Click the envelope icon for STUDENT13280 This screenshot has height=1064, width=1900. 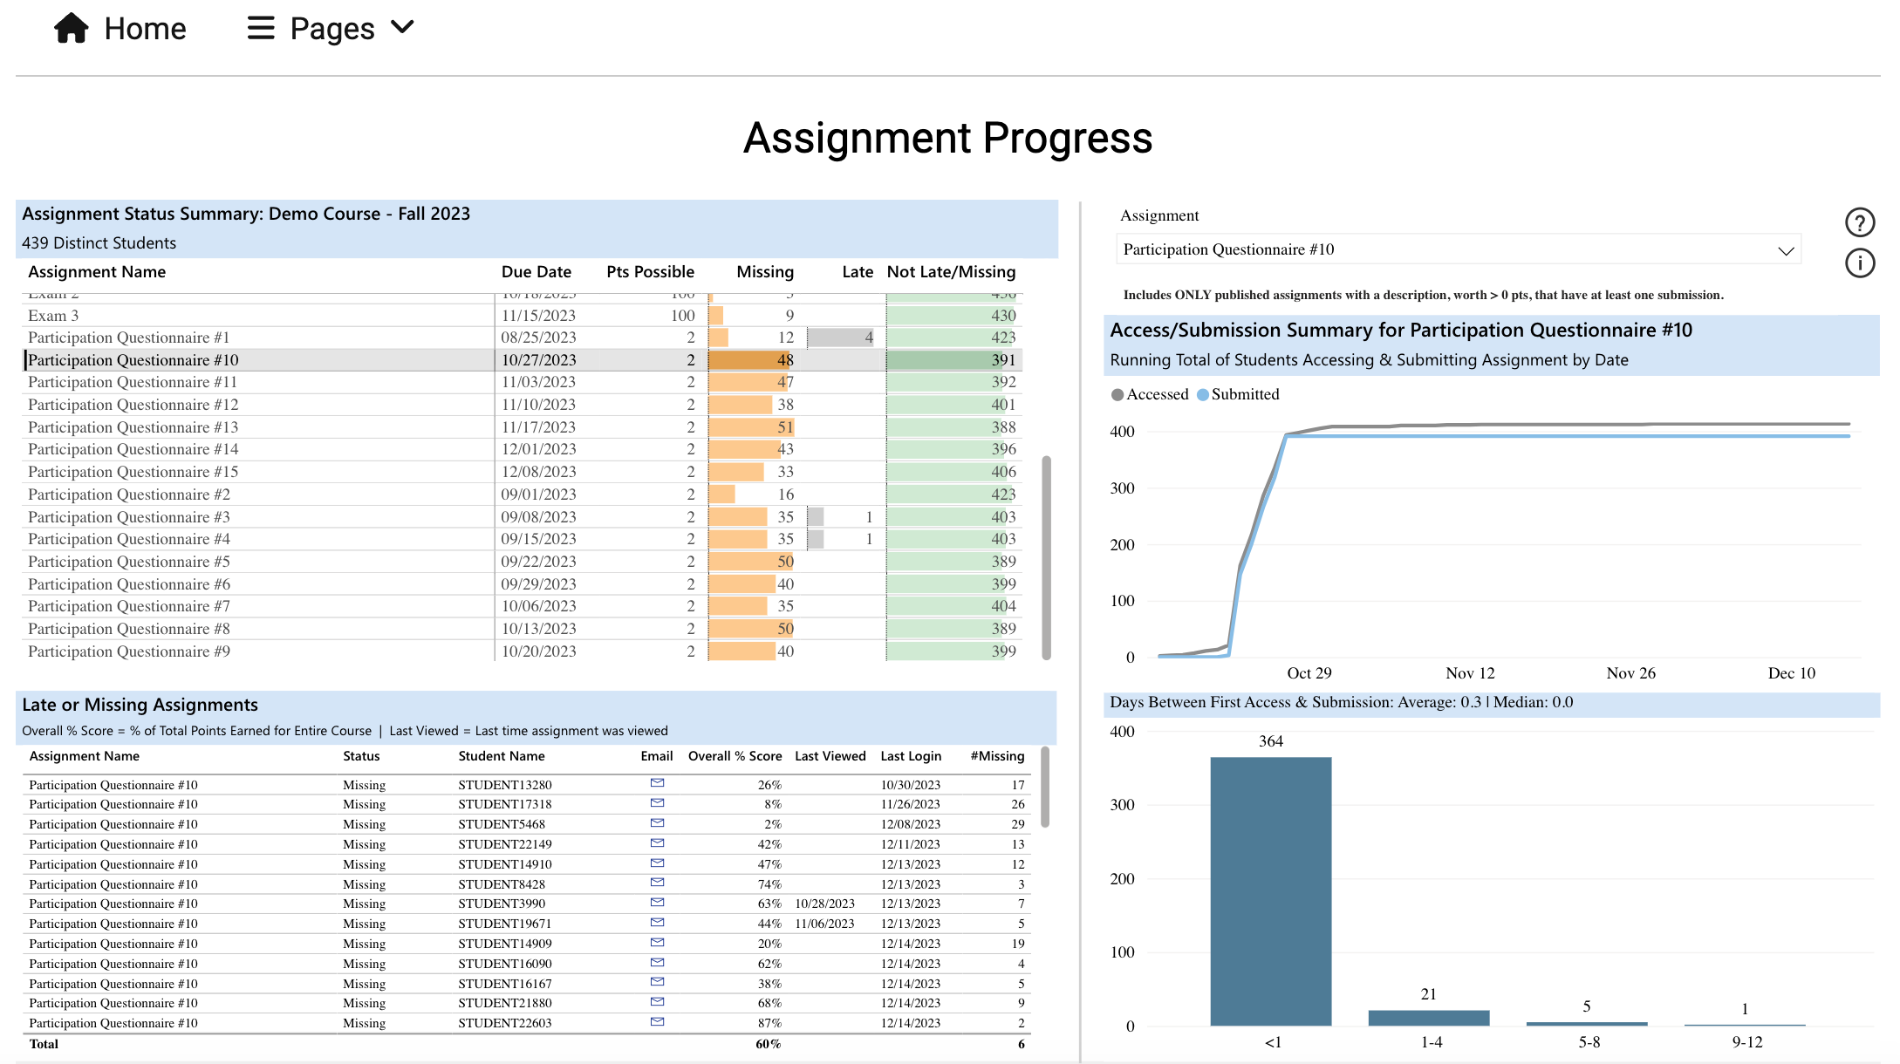pyautogui.click(x=656, y=782)
